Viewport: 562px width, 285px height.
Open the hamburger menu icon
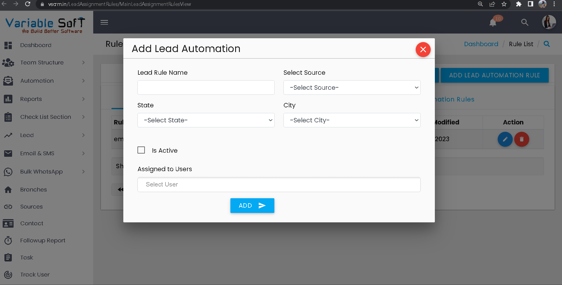104,22
